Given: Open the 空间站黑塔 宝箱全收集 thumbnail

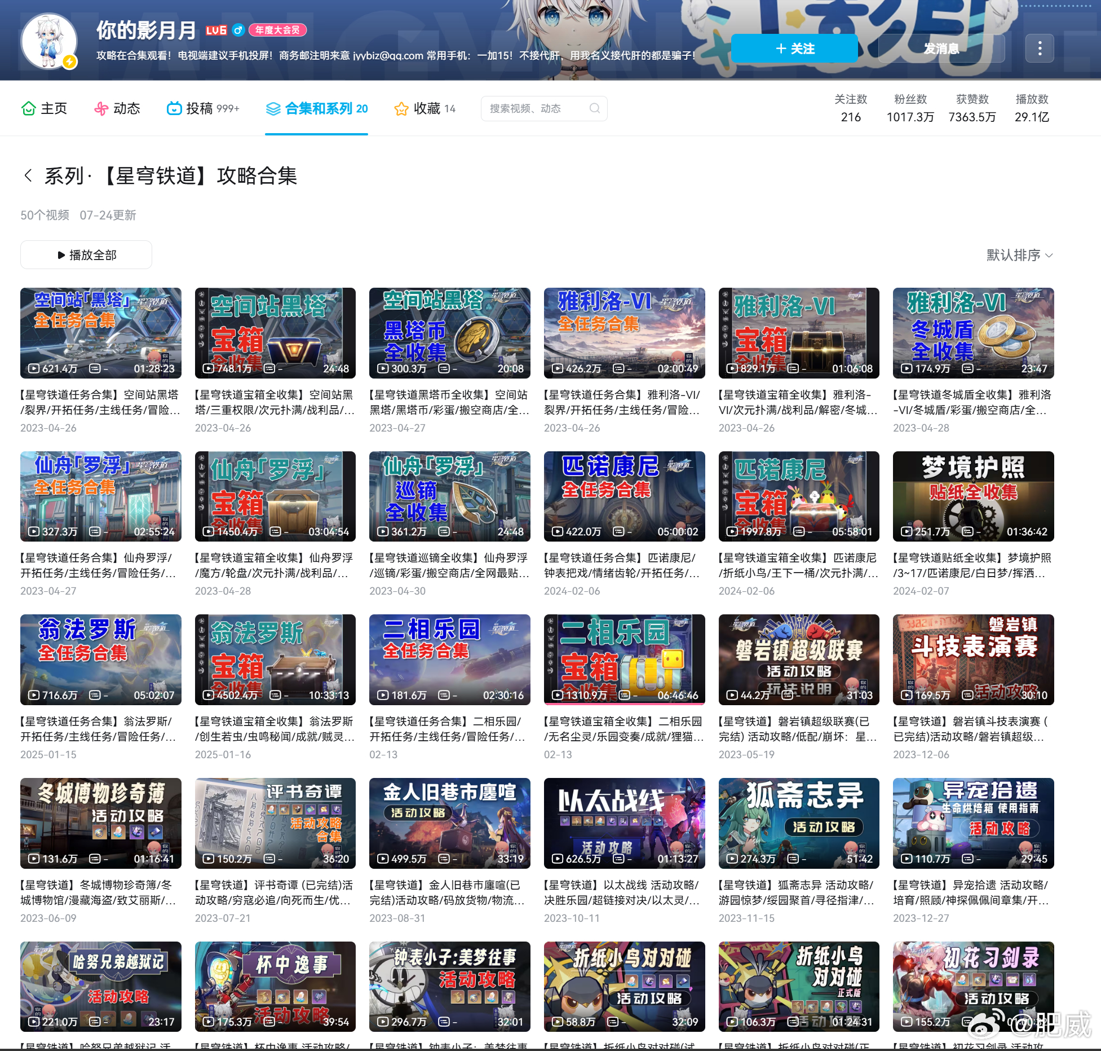Looking at the screenshot, I should click(275, 333).
